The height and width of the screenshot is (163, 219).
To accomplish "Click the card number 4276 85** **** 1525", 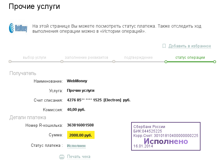I will [x=84, y=100].
